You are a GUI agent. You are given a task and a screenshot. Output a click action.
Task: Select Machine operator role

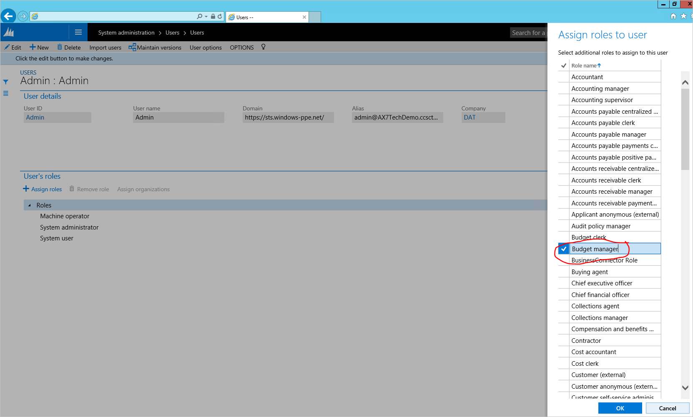tap(65, 216)
